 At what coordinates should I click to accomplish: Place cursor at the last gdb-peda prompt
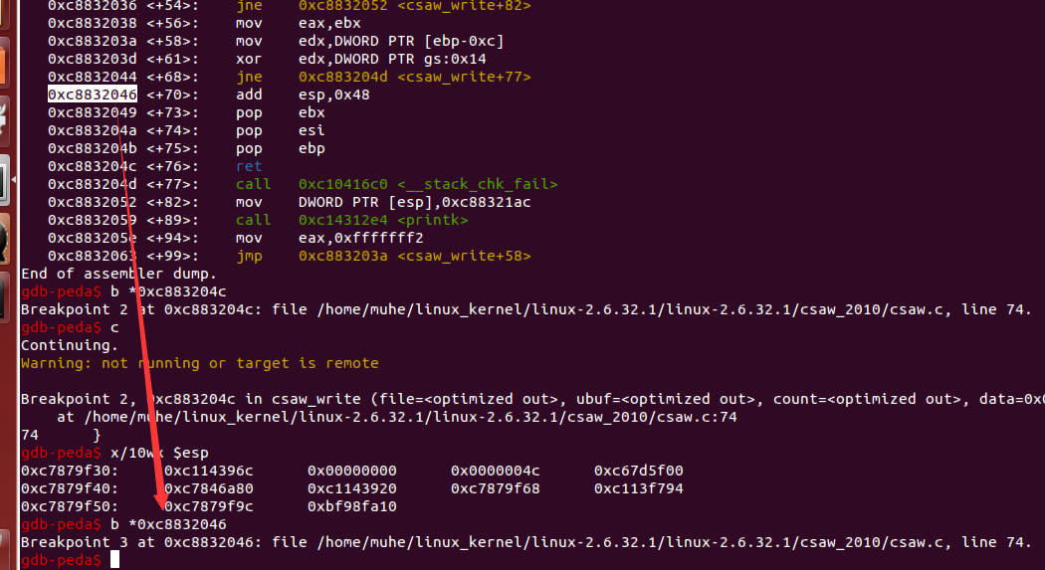point(114,560)
